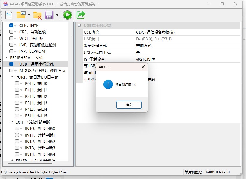Click the test2.aic path in status bar
Image resolution: width=246 pixels, height=179 pixels.
coord(34,172)
